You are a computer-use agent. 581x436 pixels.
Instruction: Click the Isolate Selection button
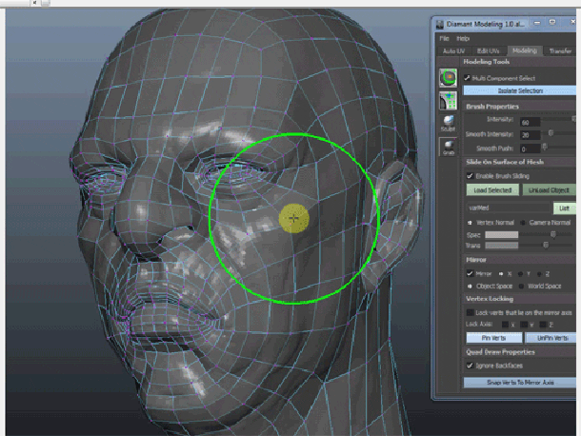(520, 90)
